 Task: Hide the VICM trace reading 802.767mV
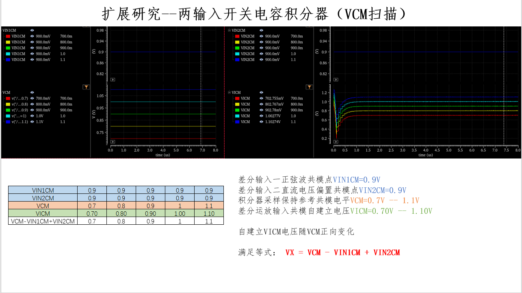click(x=261, y=104)
